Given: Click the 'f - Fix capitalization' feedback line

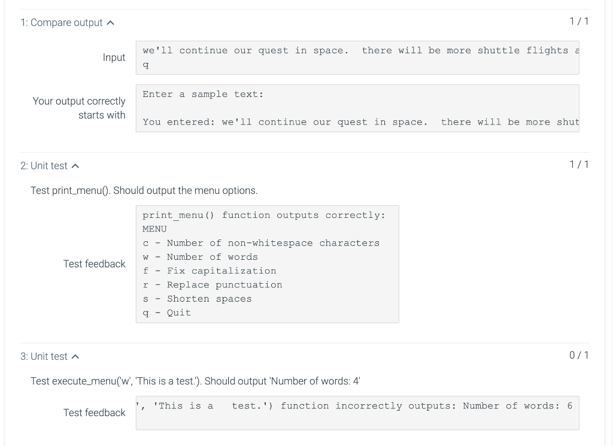Looking at the screenshot, I should (210, 271).
